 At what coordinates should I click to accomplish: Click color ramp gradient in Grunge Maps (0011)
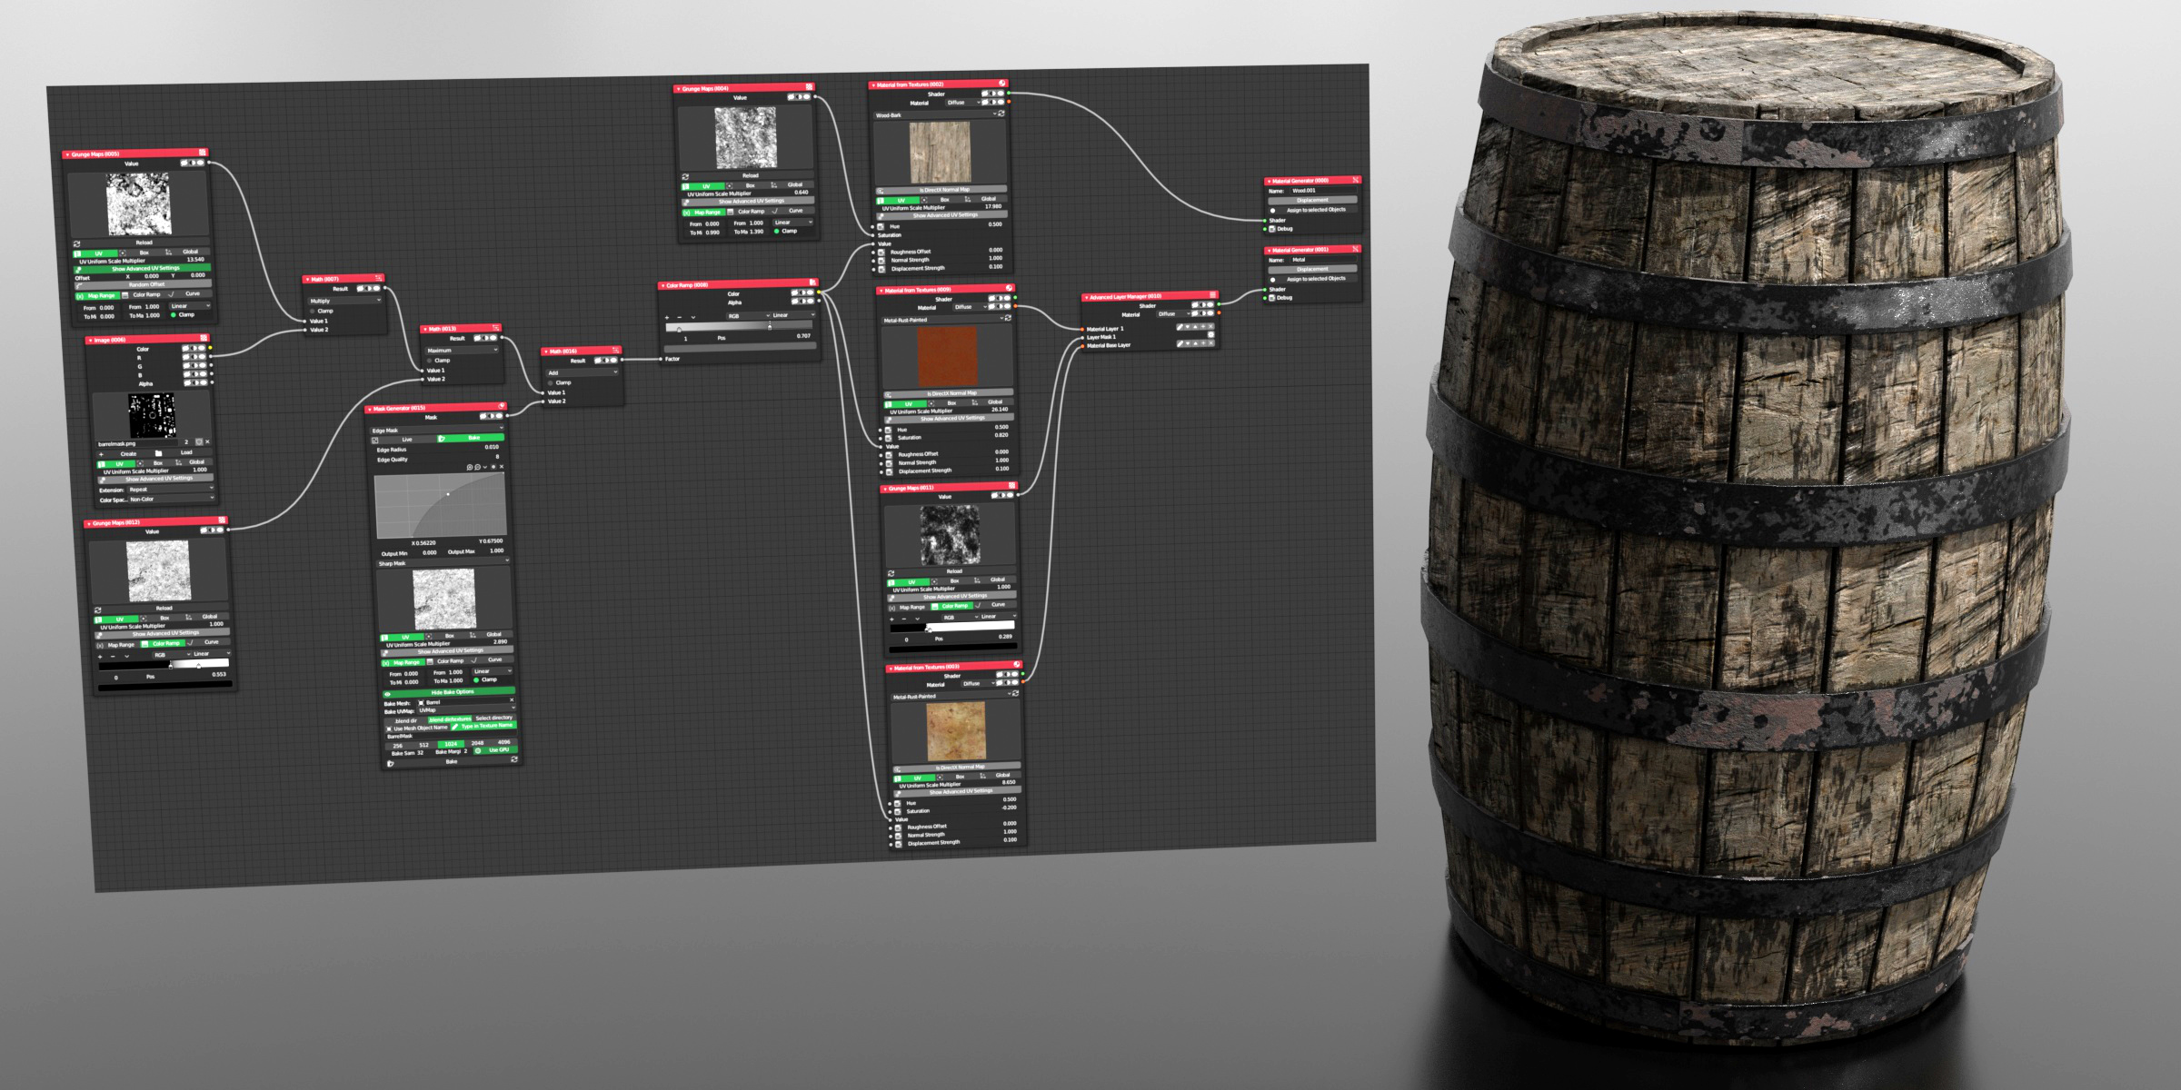click(x=952, y=627)
